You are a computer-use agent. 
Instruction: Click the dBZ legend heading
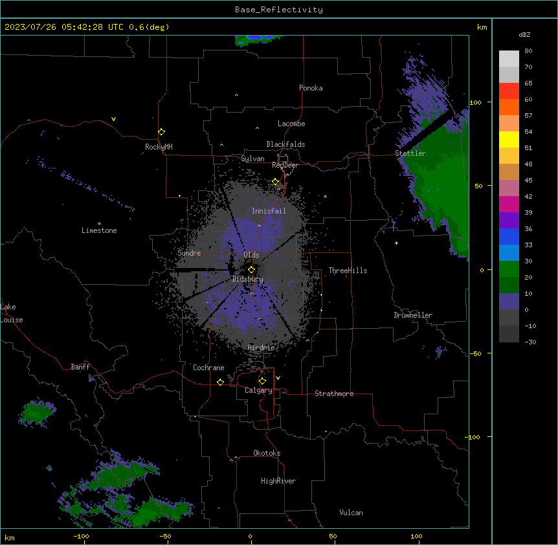coord(524,34)
